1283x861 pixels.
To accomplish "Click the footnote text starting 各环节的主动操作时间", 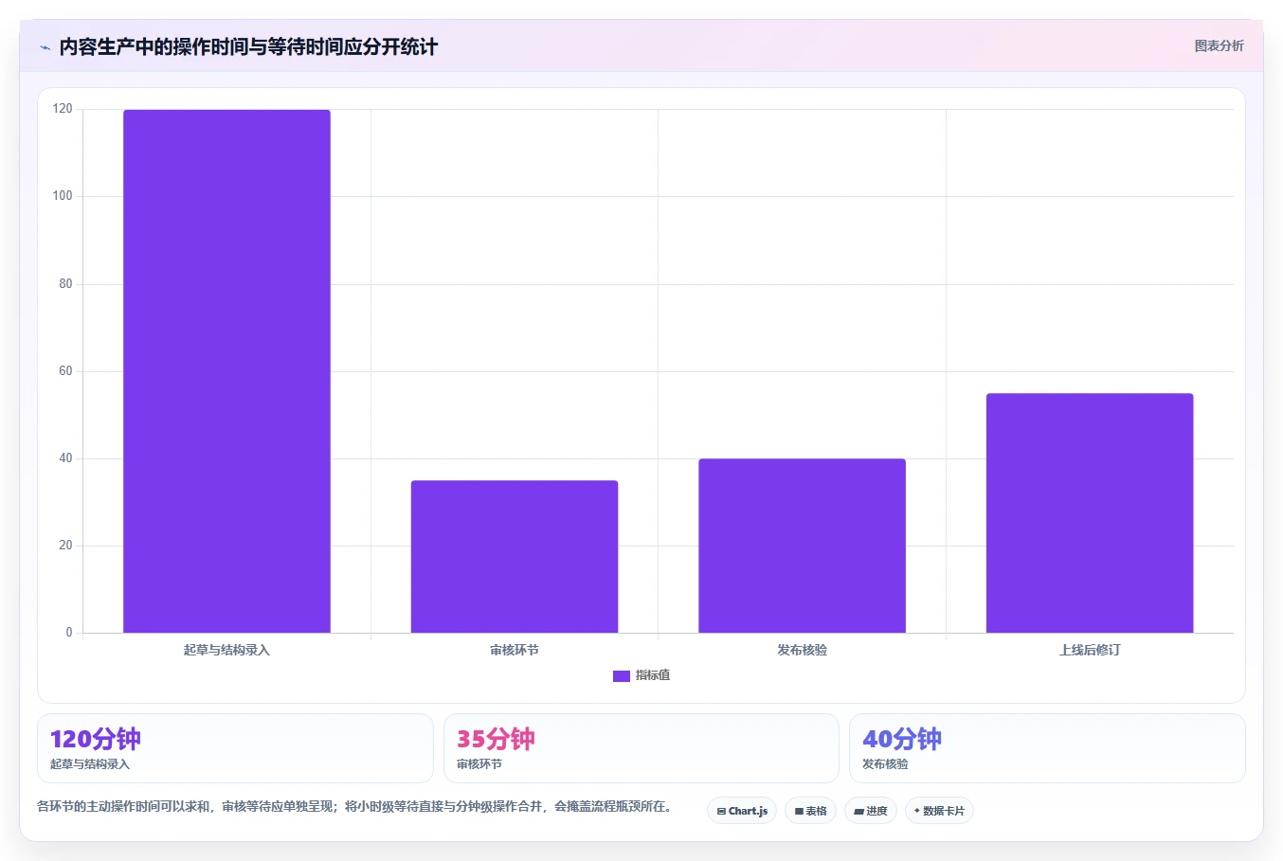I will point(356,807).
